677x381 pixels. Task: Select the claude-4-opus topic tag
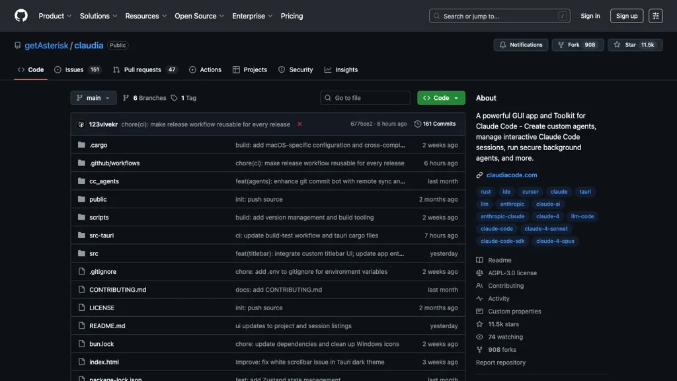(x=555, y=241)
